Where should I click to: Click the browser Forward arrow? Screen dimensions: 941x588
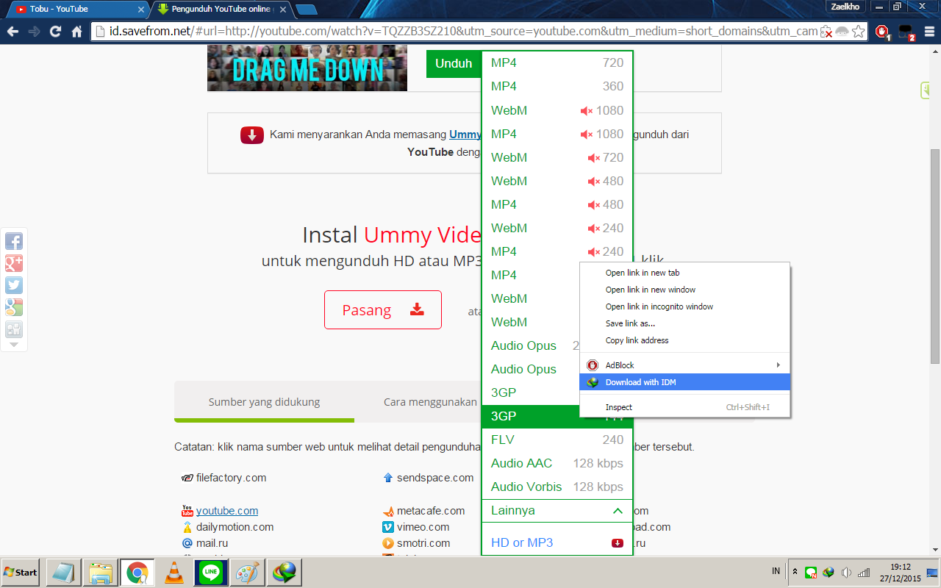pos(34,32)
